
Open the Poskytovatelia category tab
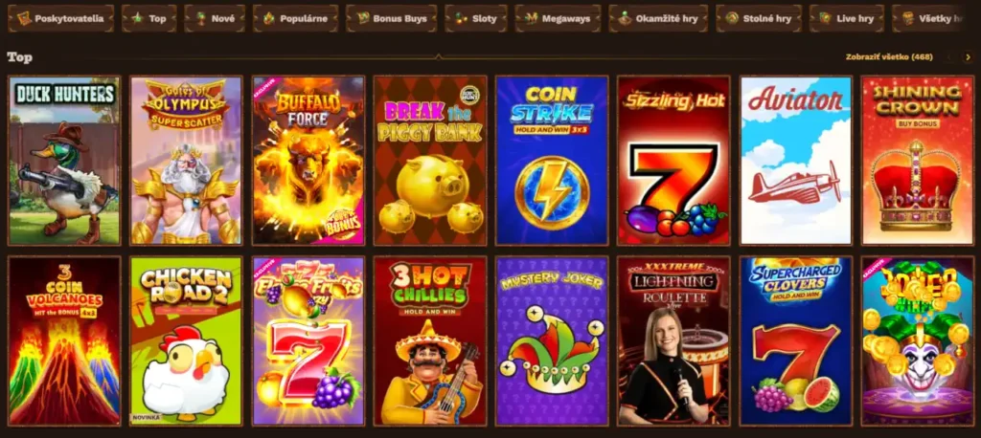[61, 19]
